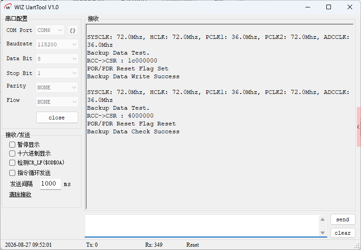Click the 清除接收 link
The image size is (361, 250).
tap(20, 194)
